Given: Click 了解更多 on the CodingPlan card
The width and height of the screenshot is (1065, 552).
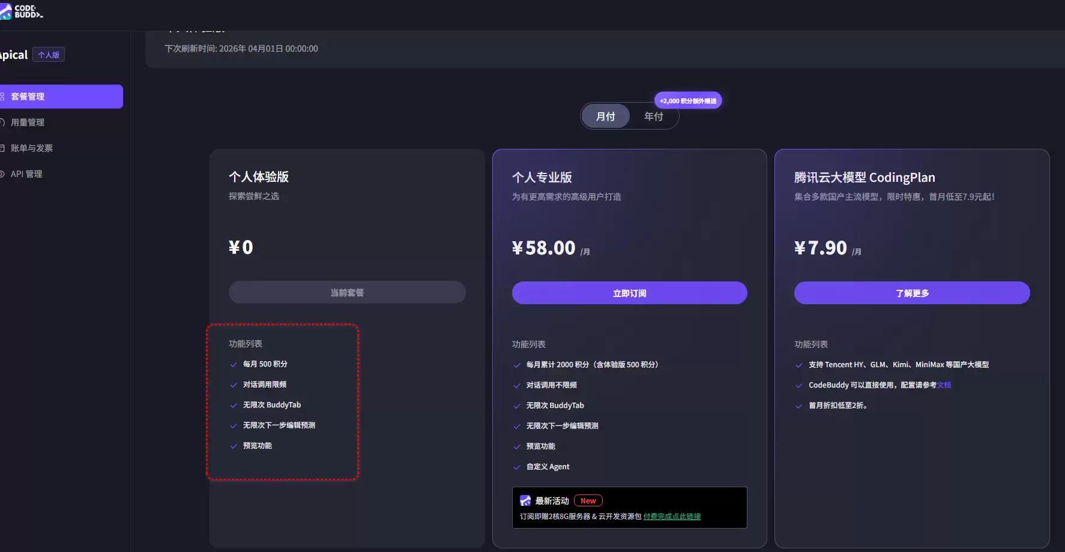Looking at the screenshot, I should click(911, 293).
